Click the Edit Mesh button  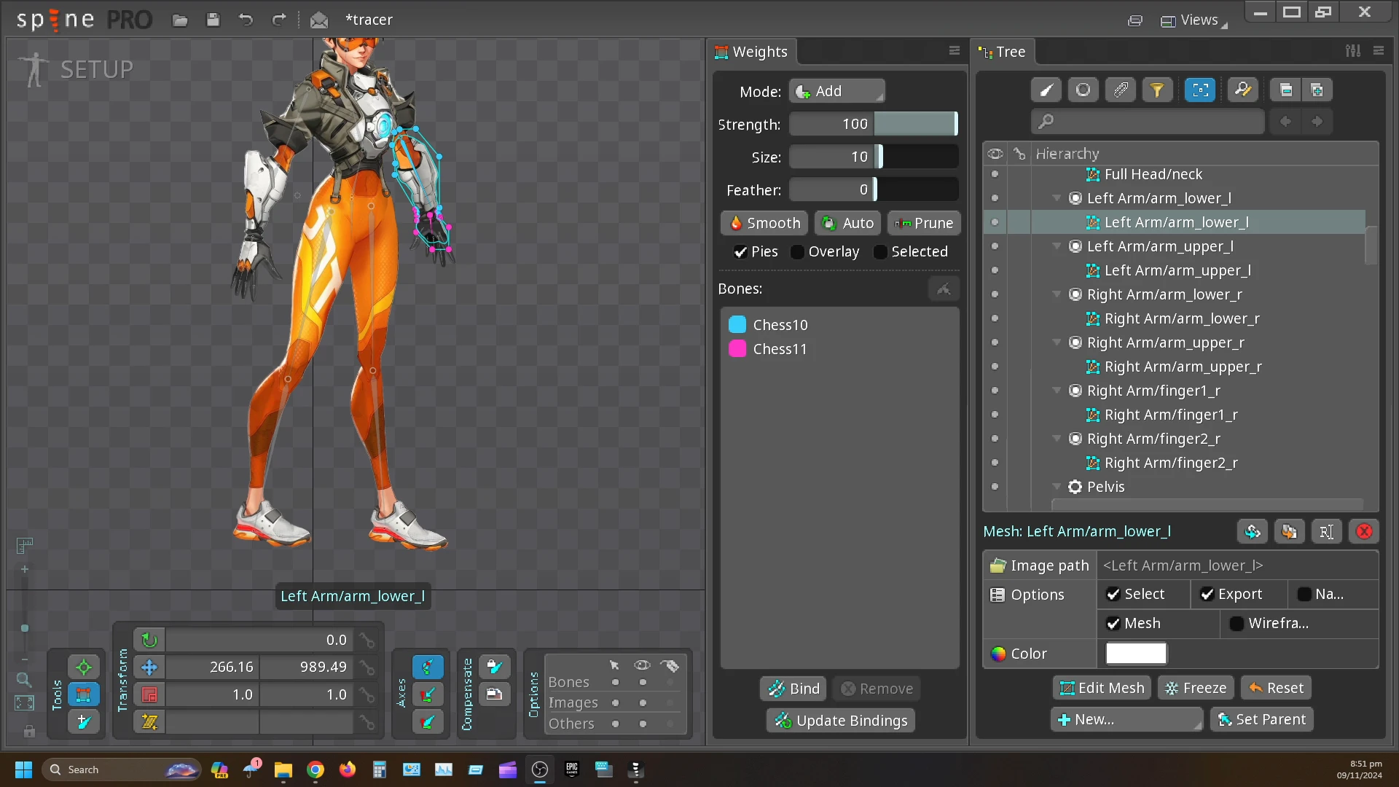point(1102,689)
